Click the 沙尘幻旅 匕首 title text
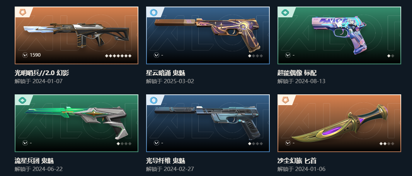This screenshot has width=412, height=176. click(297, 161)
